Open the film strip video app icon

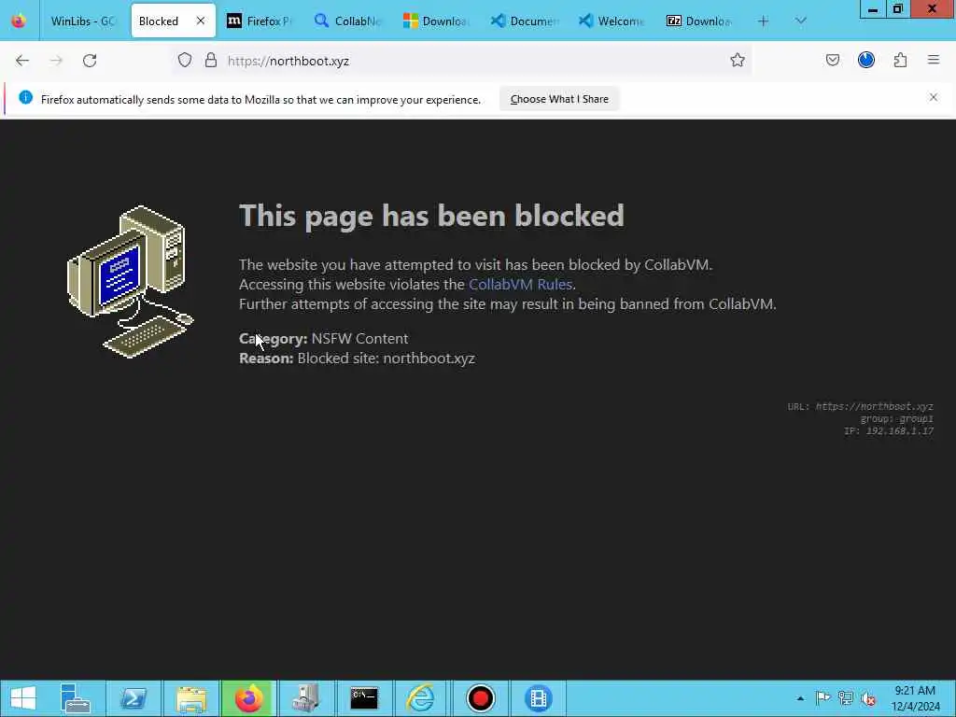(x=538, y=698)
